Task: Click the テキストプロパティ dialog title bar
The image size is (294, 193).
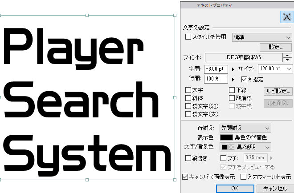Action: point(237,5)
